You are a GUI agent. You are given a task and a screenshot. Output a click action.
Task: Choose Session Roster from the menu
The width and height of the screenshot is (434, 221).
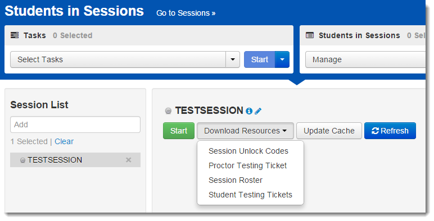point(235,180)
